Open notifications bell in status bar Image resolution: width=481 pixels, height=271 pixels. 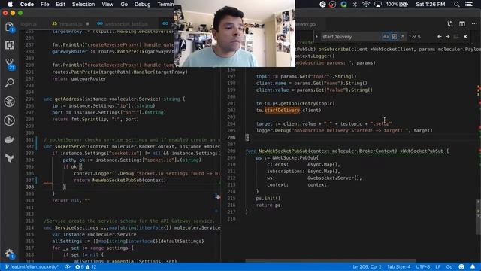tap(473, 267)
